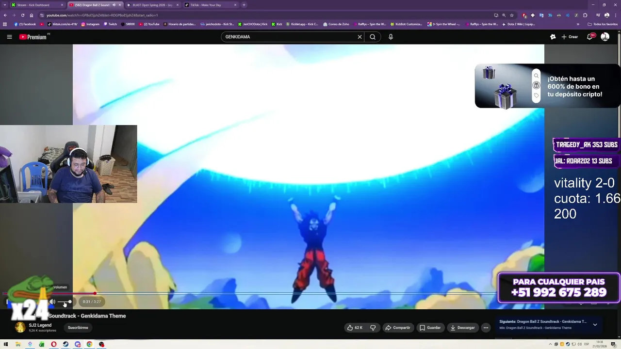Open File Explorer from the taskbar

[18, 345]
